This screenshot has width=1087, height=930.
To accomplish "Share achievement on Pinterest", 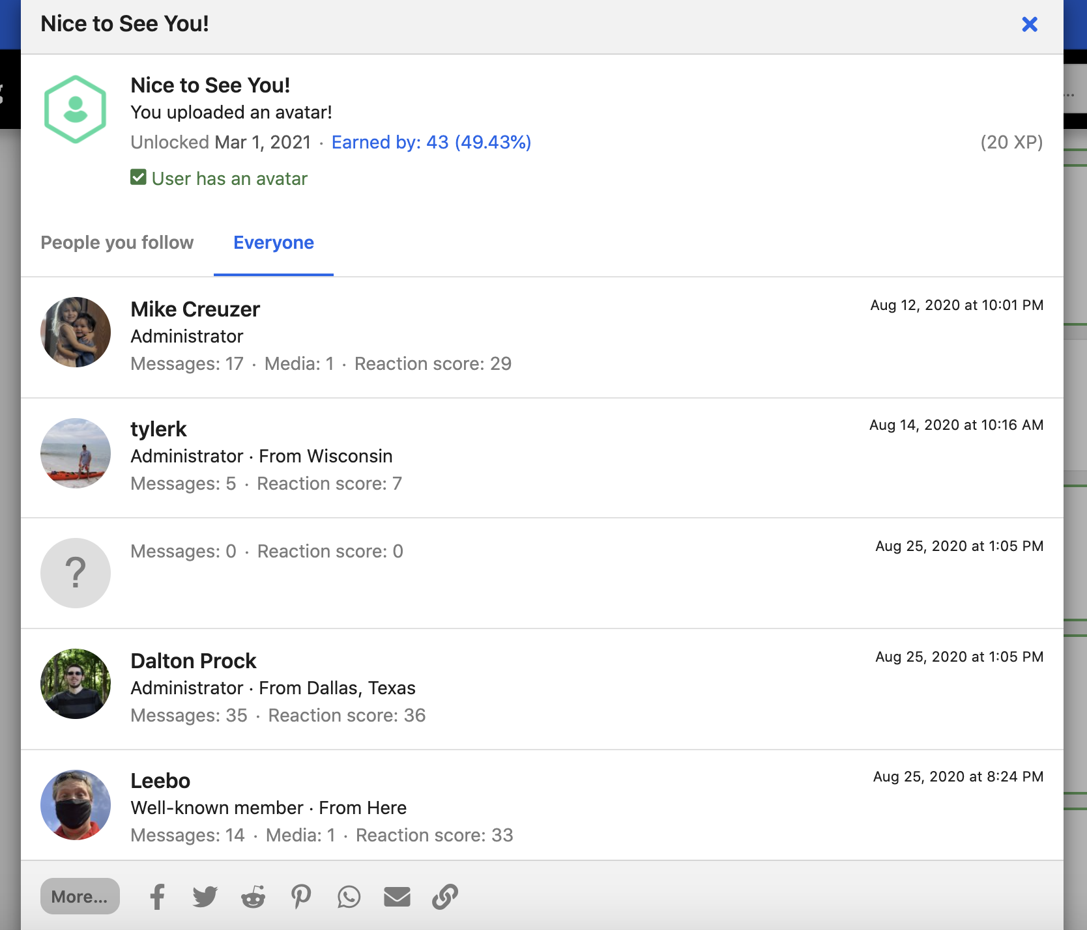I will click(300, 897).
